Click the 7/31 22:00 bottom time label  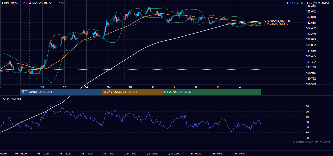tap(174, 154)
